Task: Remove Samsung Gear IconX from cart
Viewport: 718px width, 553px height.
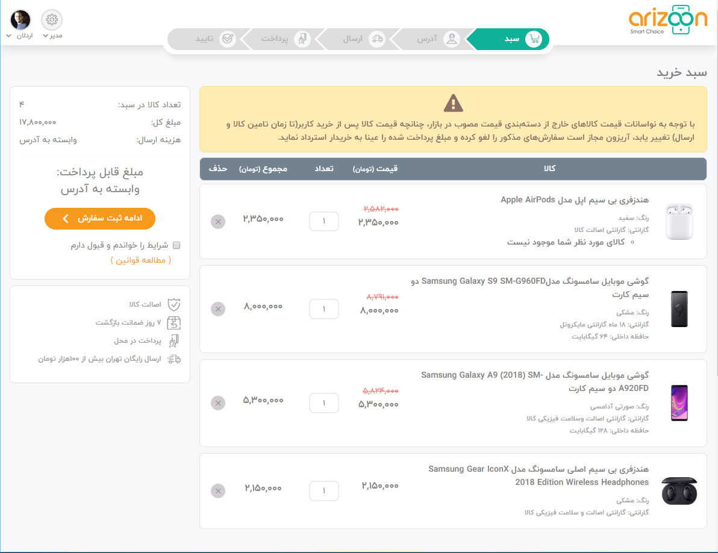Action: tap(218, 491)
